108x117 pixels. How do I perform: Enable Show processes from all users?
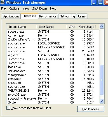8,108
